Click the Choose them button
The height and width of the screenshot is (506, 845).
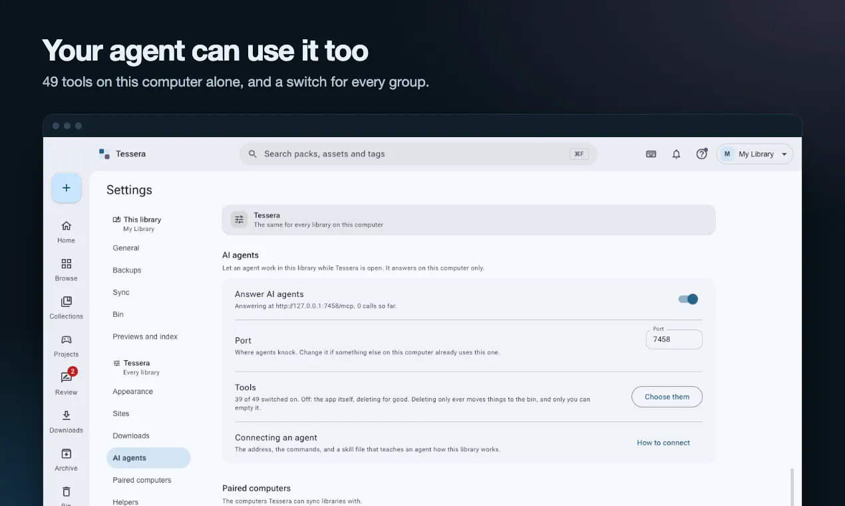coord(667,397)
